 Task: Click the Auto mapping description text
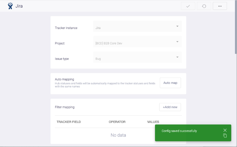tap(105, 85)
